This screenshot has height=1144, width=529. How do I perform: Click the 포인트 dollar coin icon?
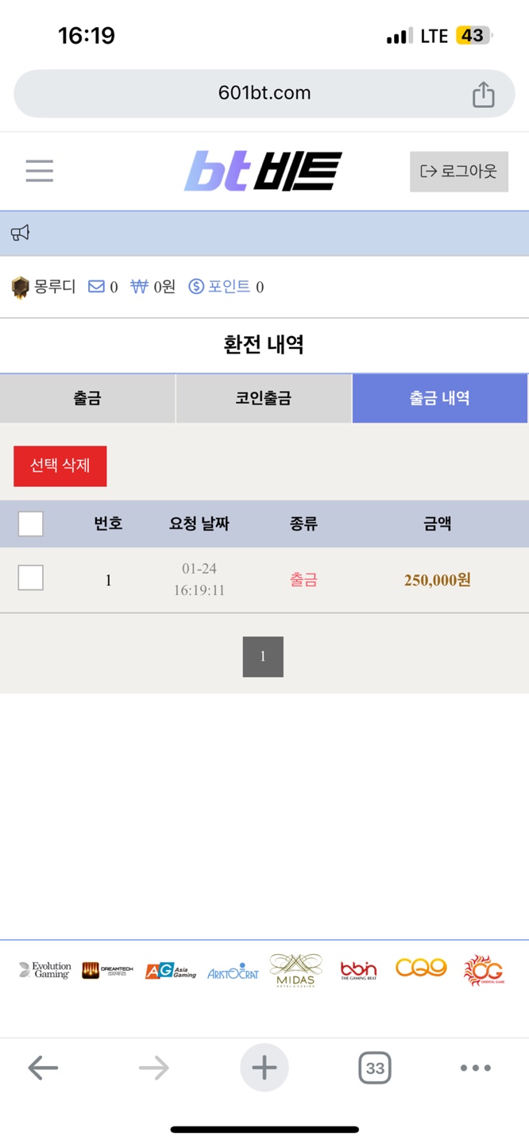pyautogui.click(x=196, y=287)
